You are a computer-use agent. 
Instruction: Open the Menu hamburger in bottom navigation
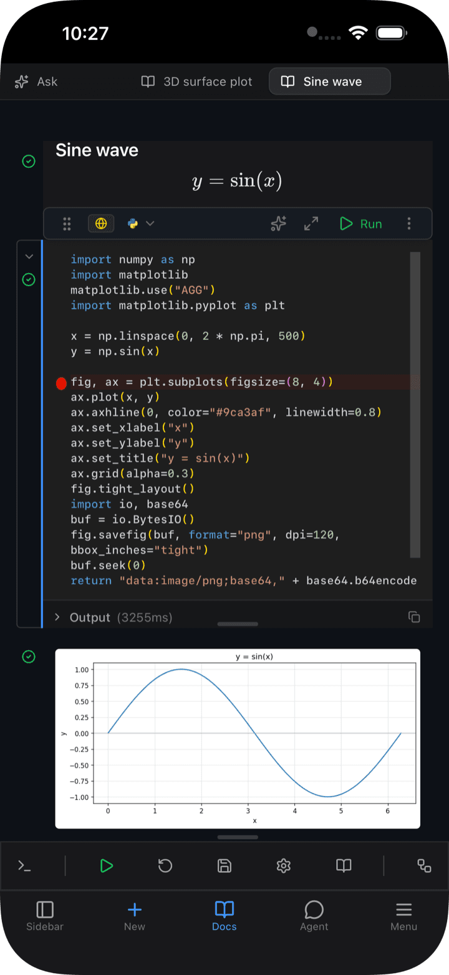coord(404,916)
